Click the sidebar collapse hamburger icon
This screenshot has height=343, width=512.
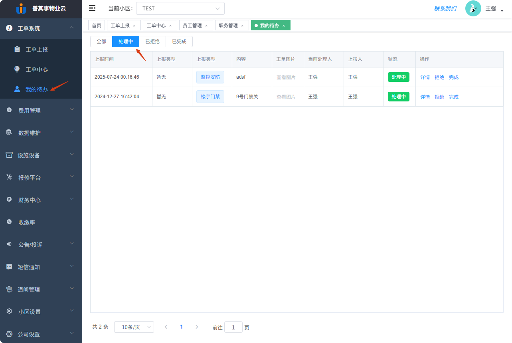[92, 8]
